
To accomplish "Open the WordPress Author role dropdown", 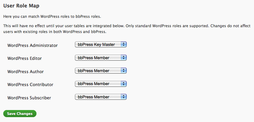I will click(101, 71).
